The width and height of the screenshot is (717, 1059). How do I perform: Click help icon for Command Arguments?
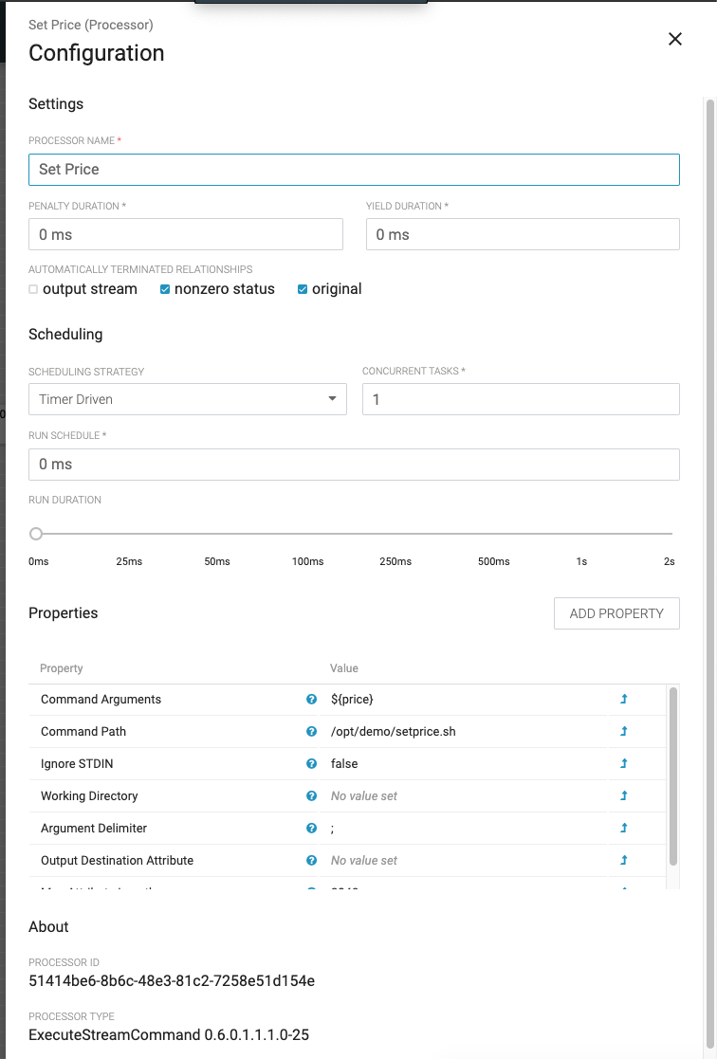click(311, 700)
